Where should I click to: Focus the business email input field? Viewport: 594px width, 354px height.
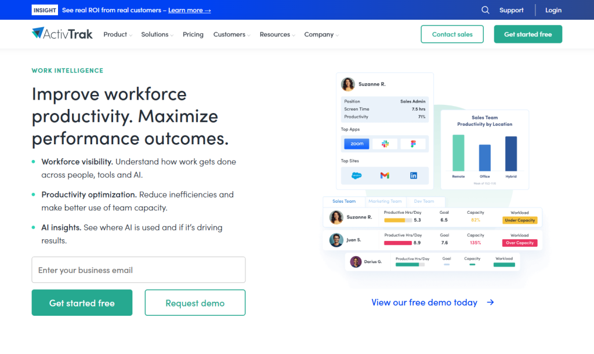tap(138, 269)
